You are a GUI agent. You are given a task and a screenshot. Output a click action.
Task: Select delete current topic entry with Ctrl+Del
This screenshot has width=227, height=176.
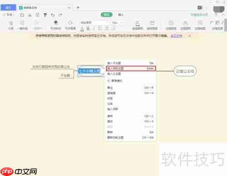click(131, 138)
